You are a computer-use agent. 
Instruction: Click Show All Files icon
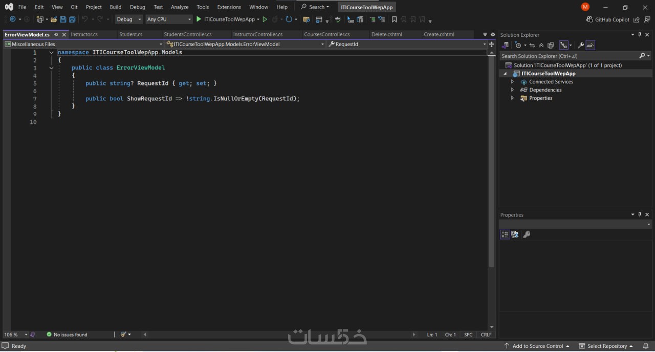click(551, 45)
